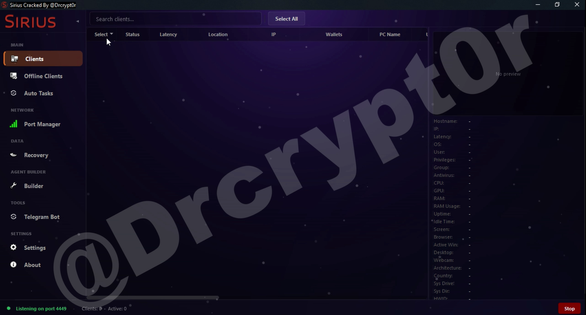
Task: Click the Select All button
Action: (287, 18)
